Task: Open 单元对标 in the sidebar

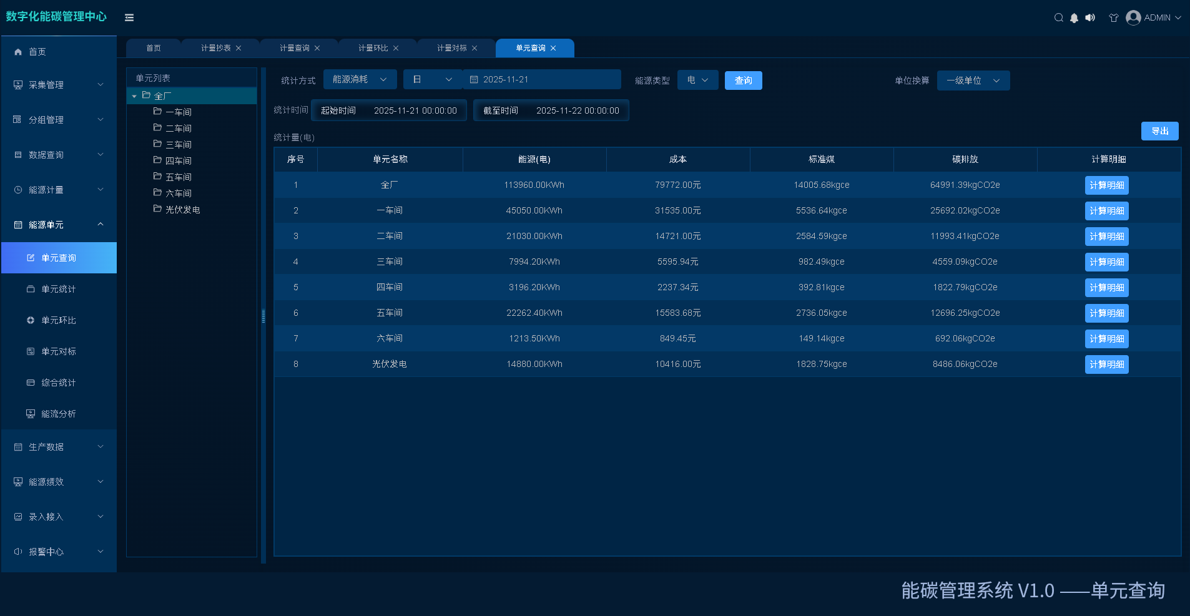Action: 59,351
